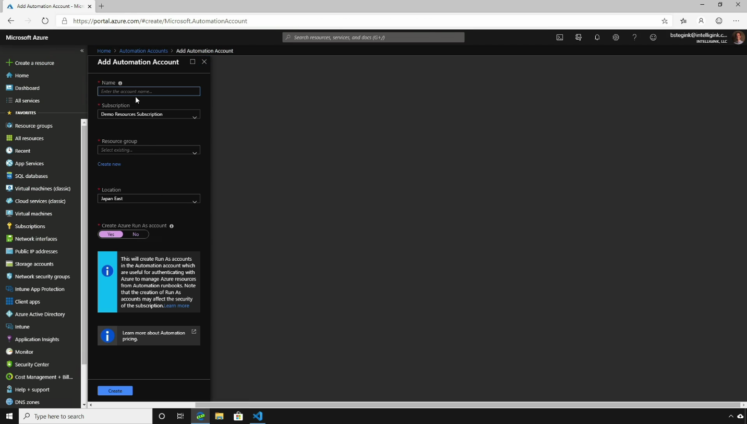The image size is (747, 424).
Task: Click the browser address bar URL
Action: pos(160,21)
